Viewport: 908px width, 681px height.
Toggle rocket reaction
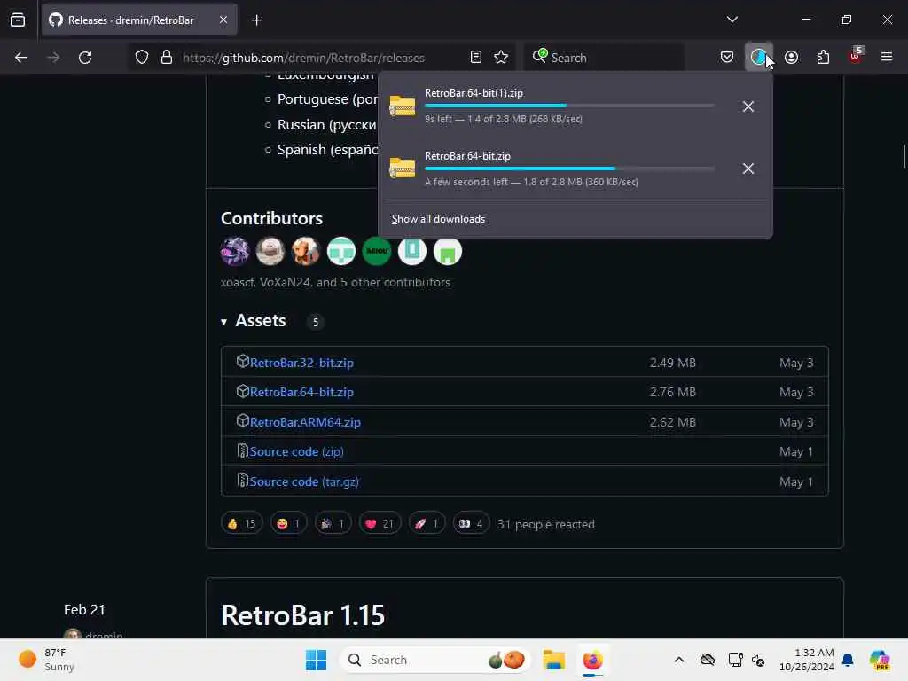point(427,523)
